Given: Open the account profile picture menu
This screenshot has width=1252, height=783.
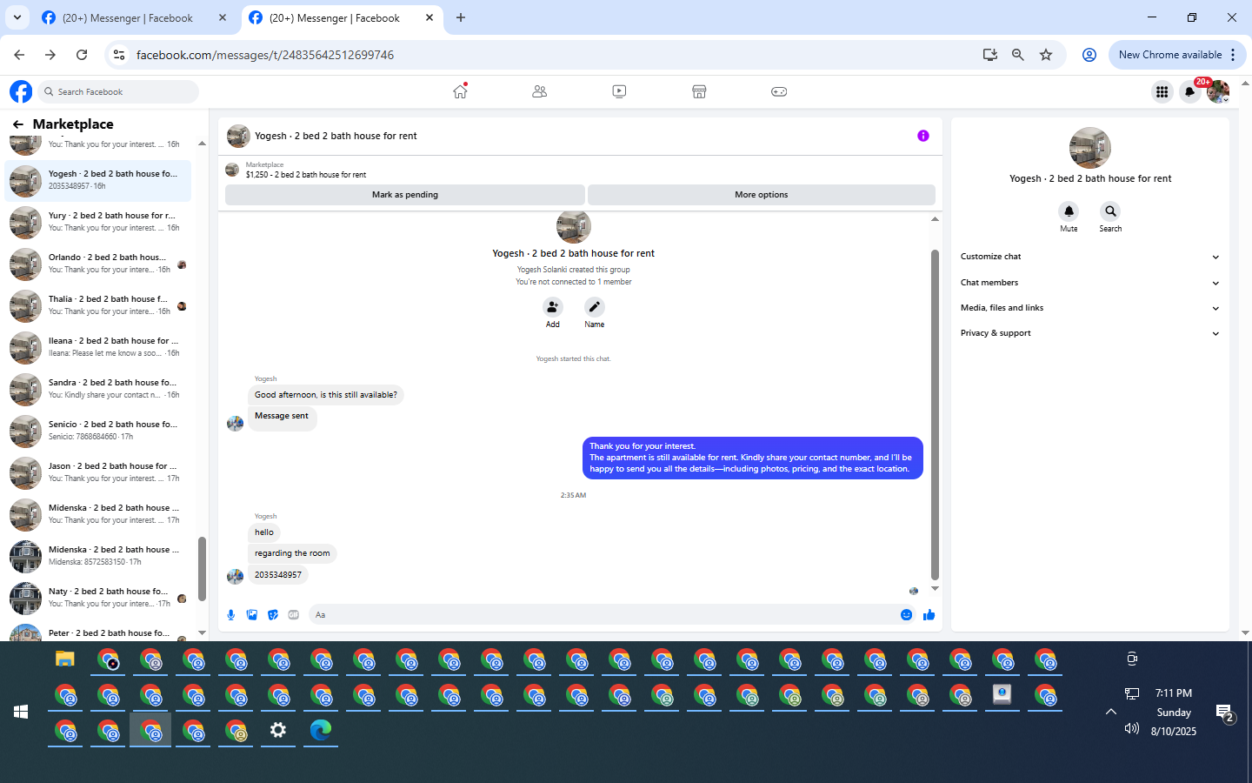Looking at the screenshot, I should 1218,91.
